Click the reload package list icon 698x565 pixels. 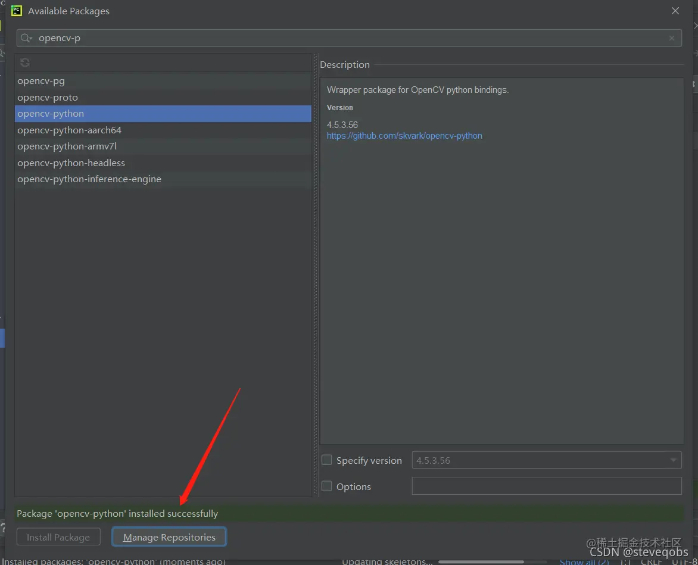point(25,63)
